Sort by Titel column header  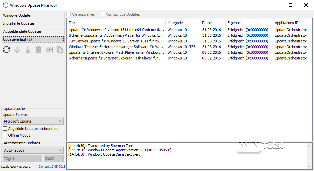pyautogui.click(x=116, y=23)
